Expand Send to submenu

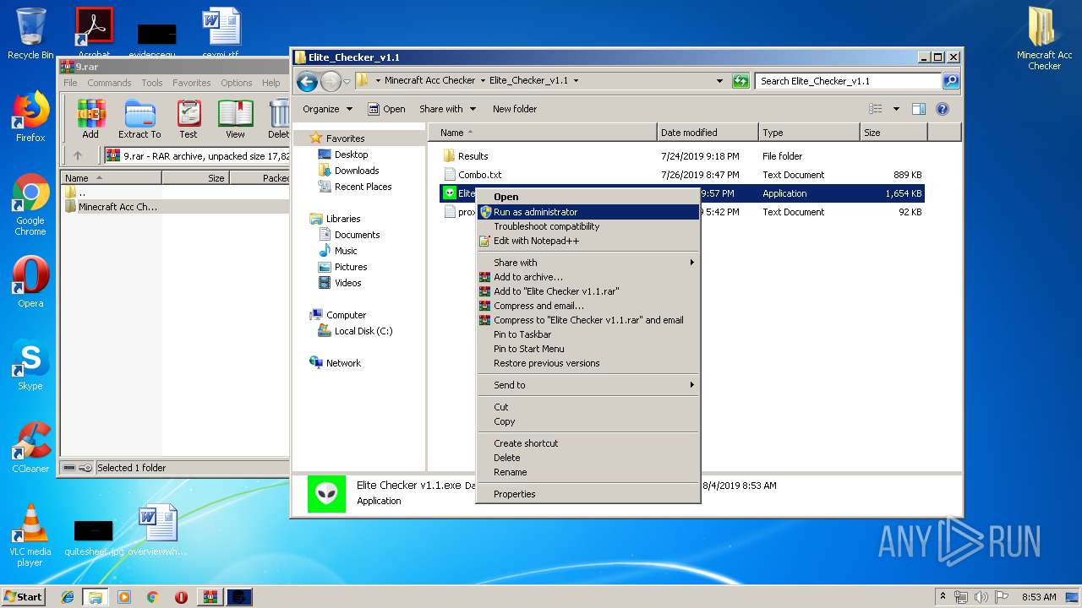coord(588,385)
